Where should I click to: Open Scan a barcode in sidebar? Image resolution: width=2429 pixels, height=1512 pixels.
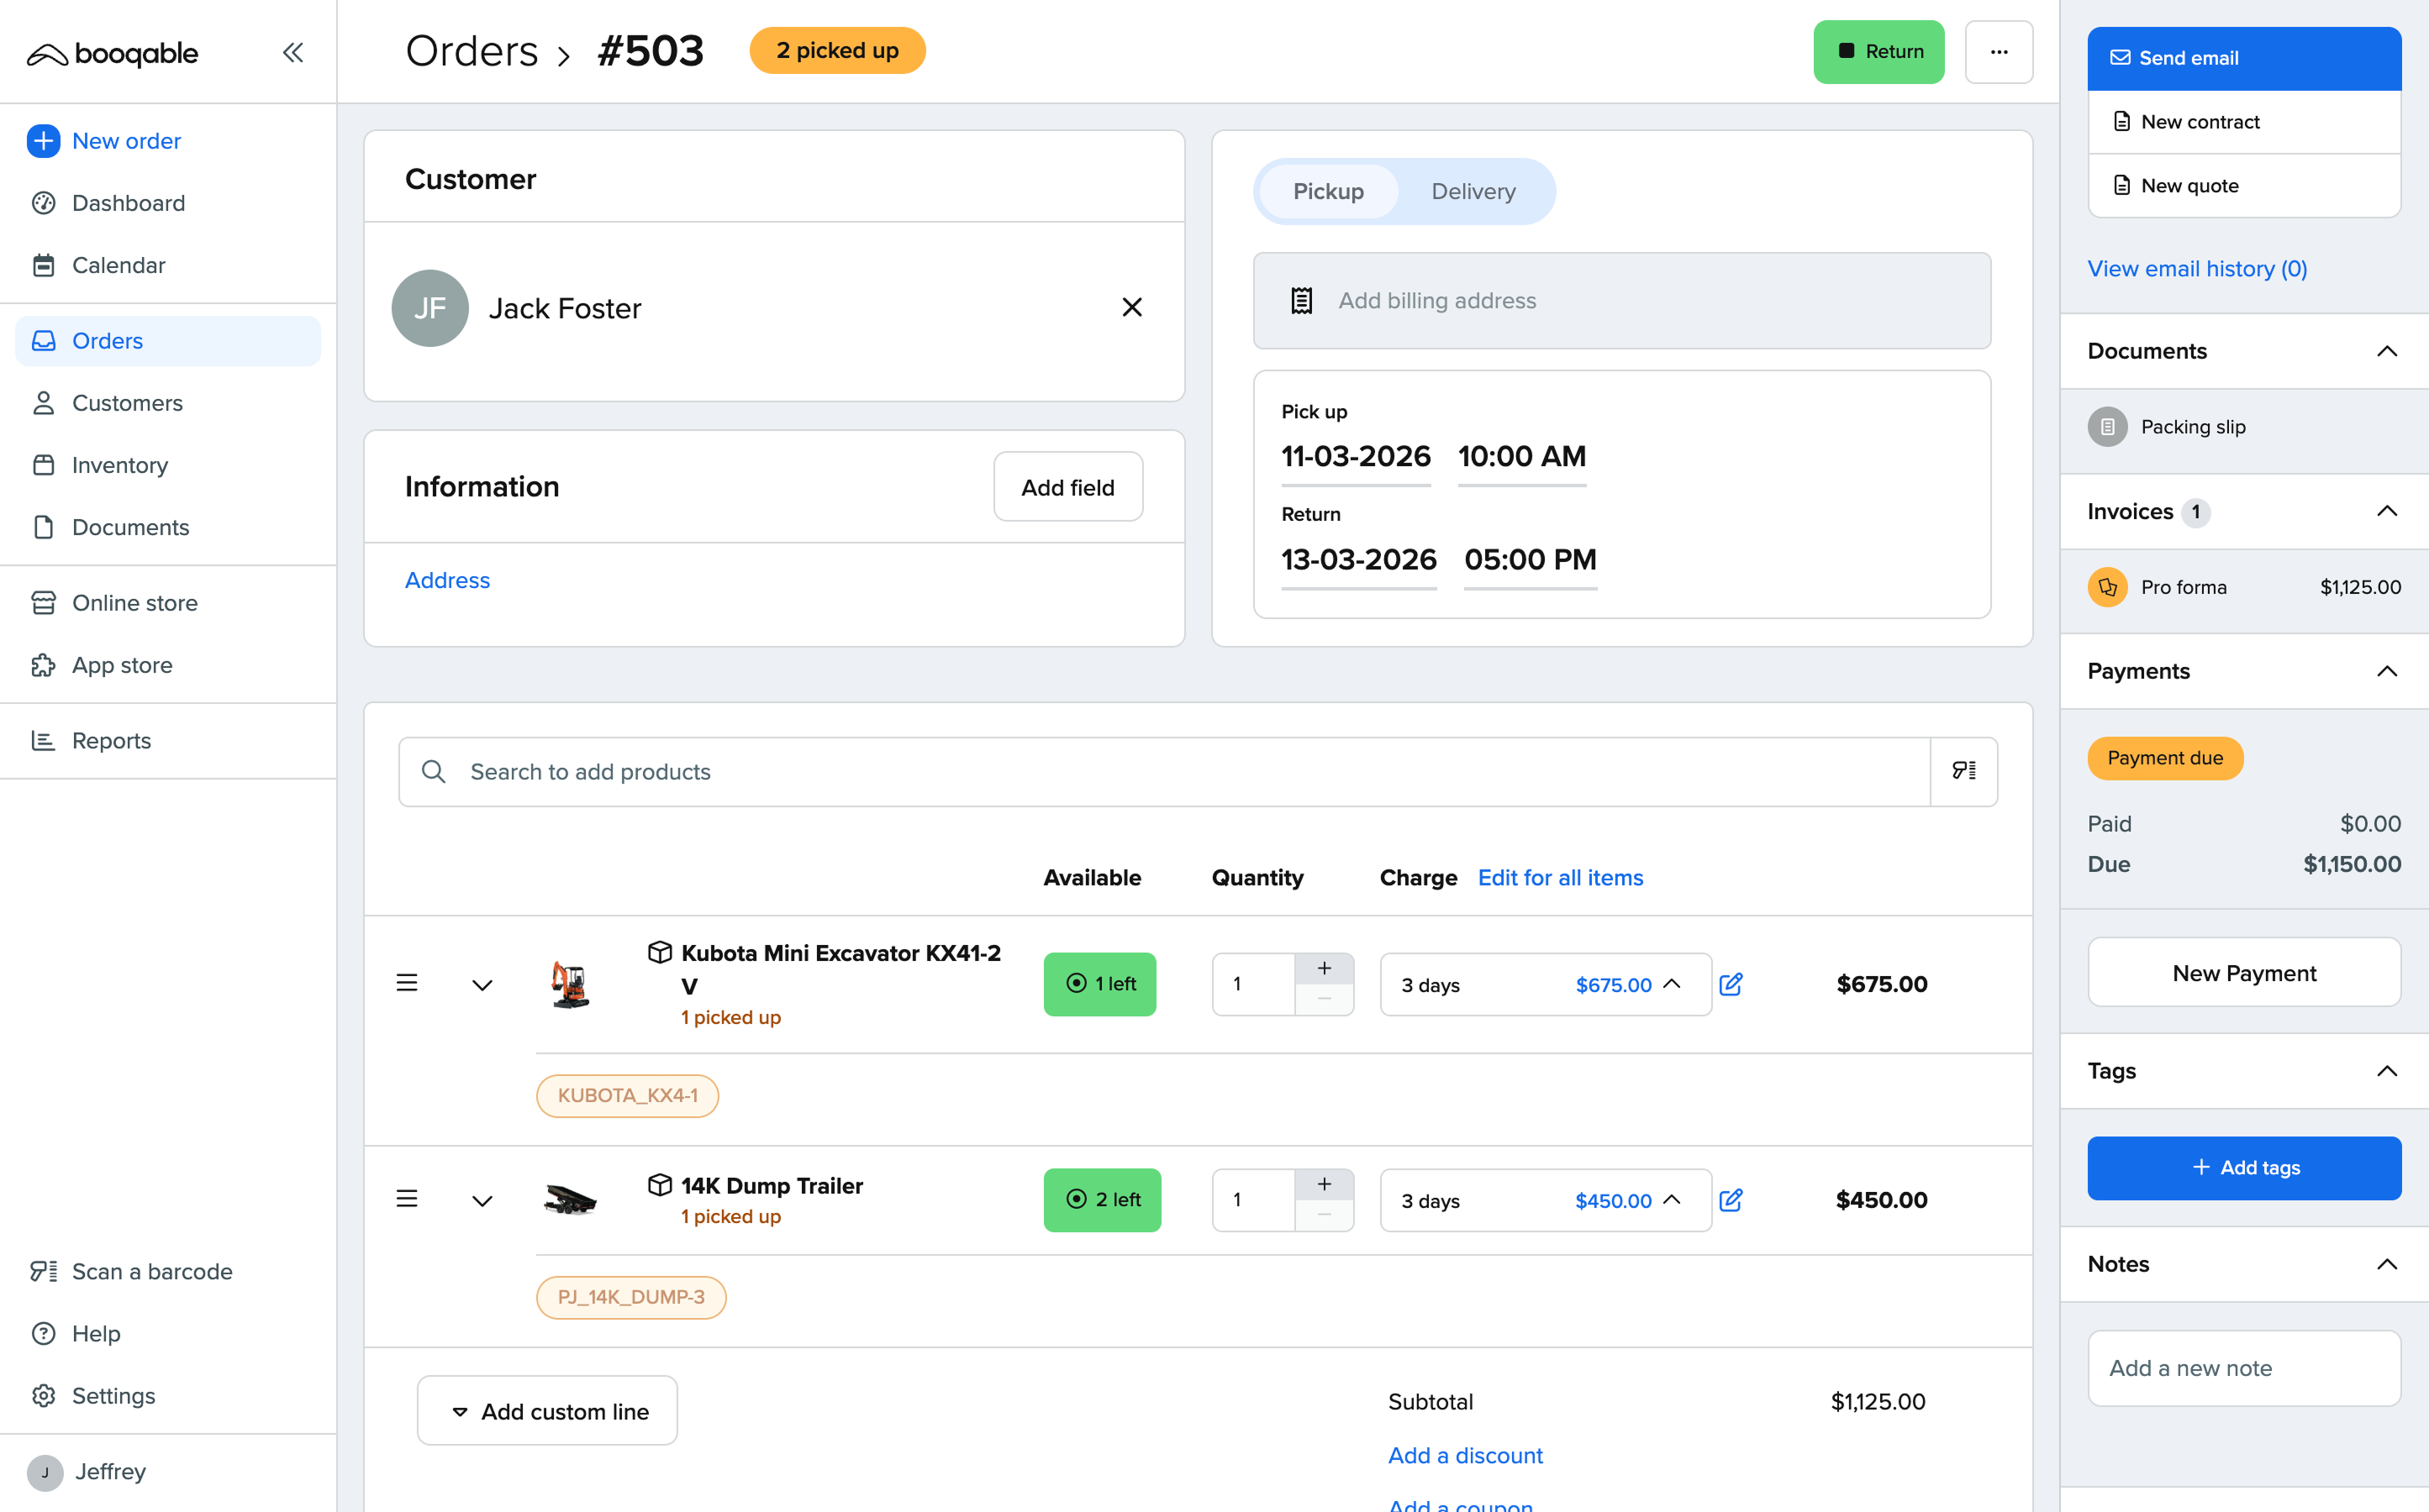[152, 1271]
